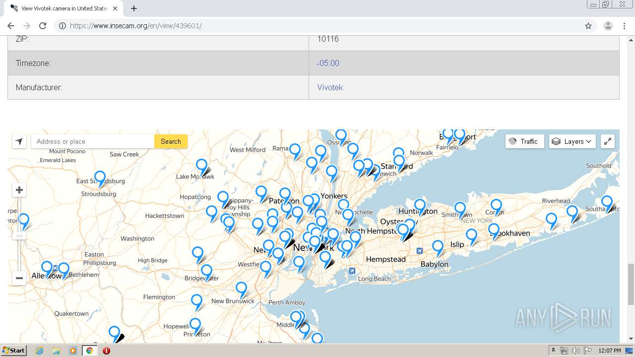Open the Windows Start menu
The width and height of the screenshot is (635, 357).
14,351
